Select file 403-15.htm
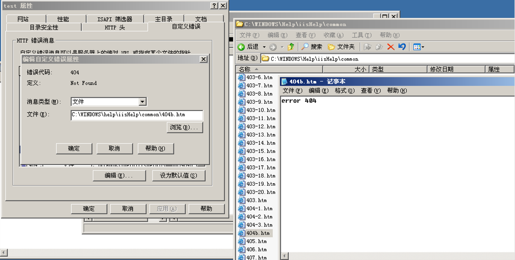The image size is (515, 260). [x=257, y=151]
